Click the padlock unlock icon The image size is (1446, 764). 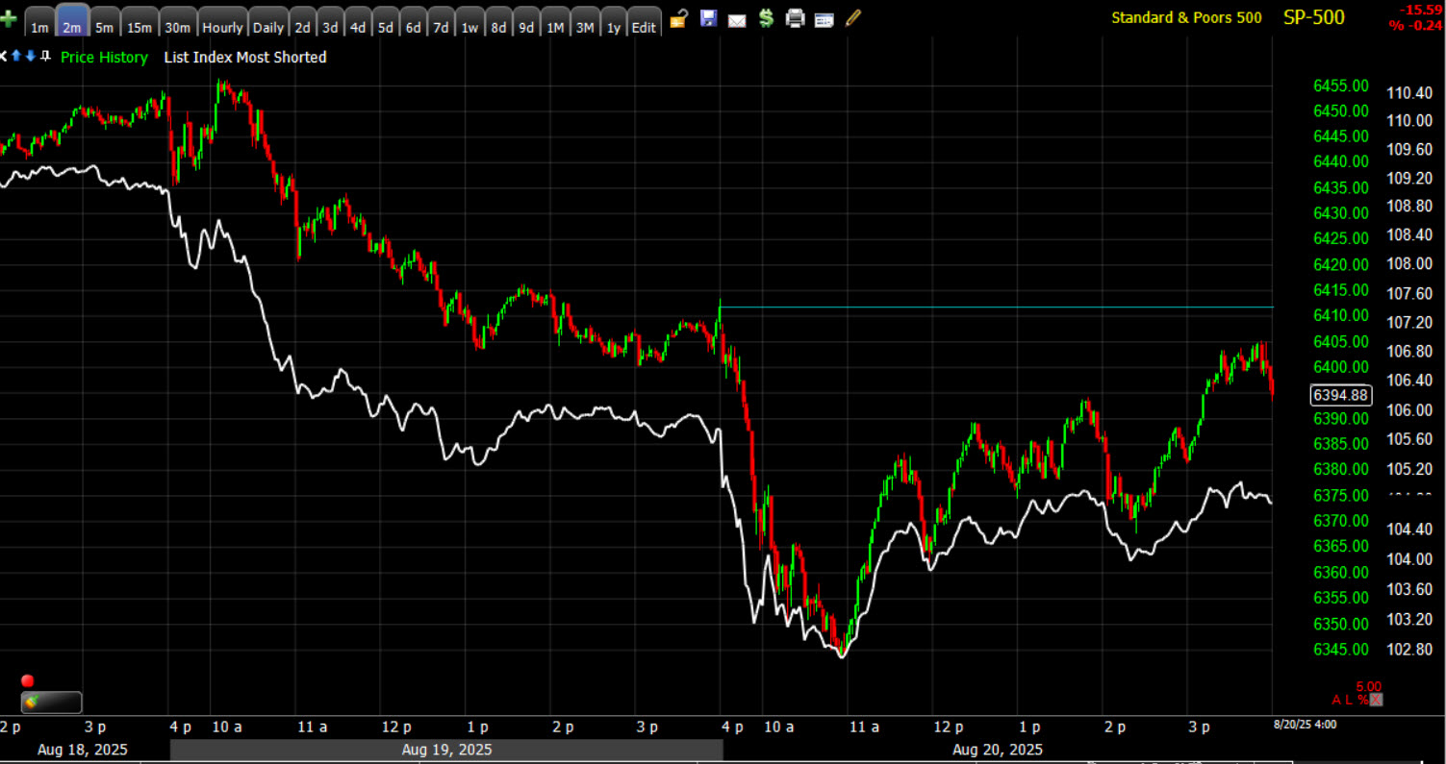(x=679, y=17)
